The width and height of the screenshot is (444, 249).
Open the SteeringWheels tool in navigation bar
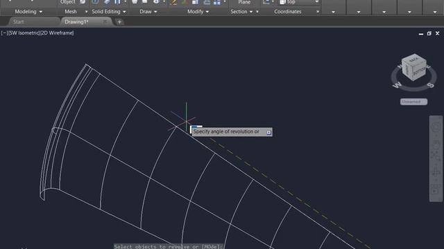tap(436, 127)
